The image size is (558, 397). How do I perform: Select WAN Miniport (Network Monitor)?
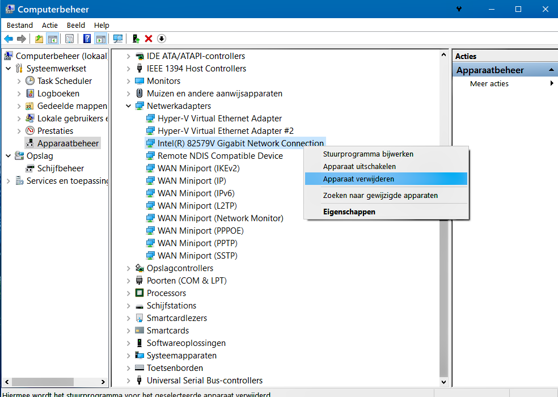coord(220,218)
